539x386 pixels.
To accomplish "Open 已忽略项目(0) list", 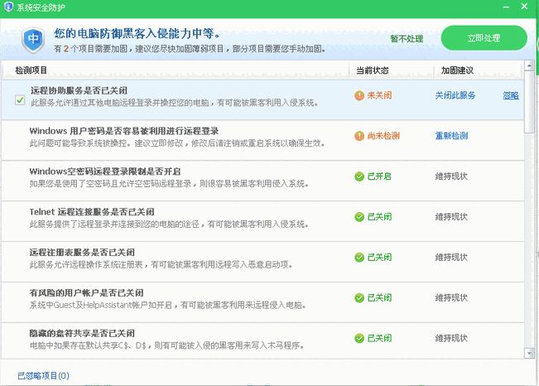I will tap(43, 376).
